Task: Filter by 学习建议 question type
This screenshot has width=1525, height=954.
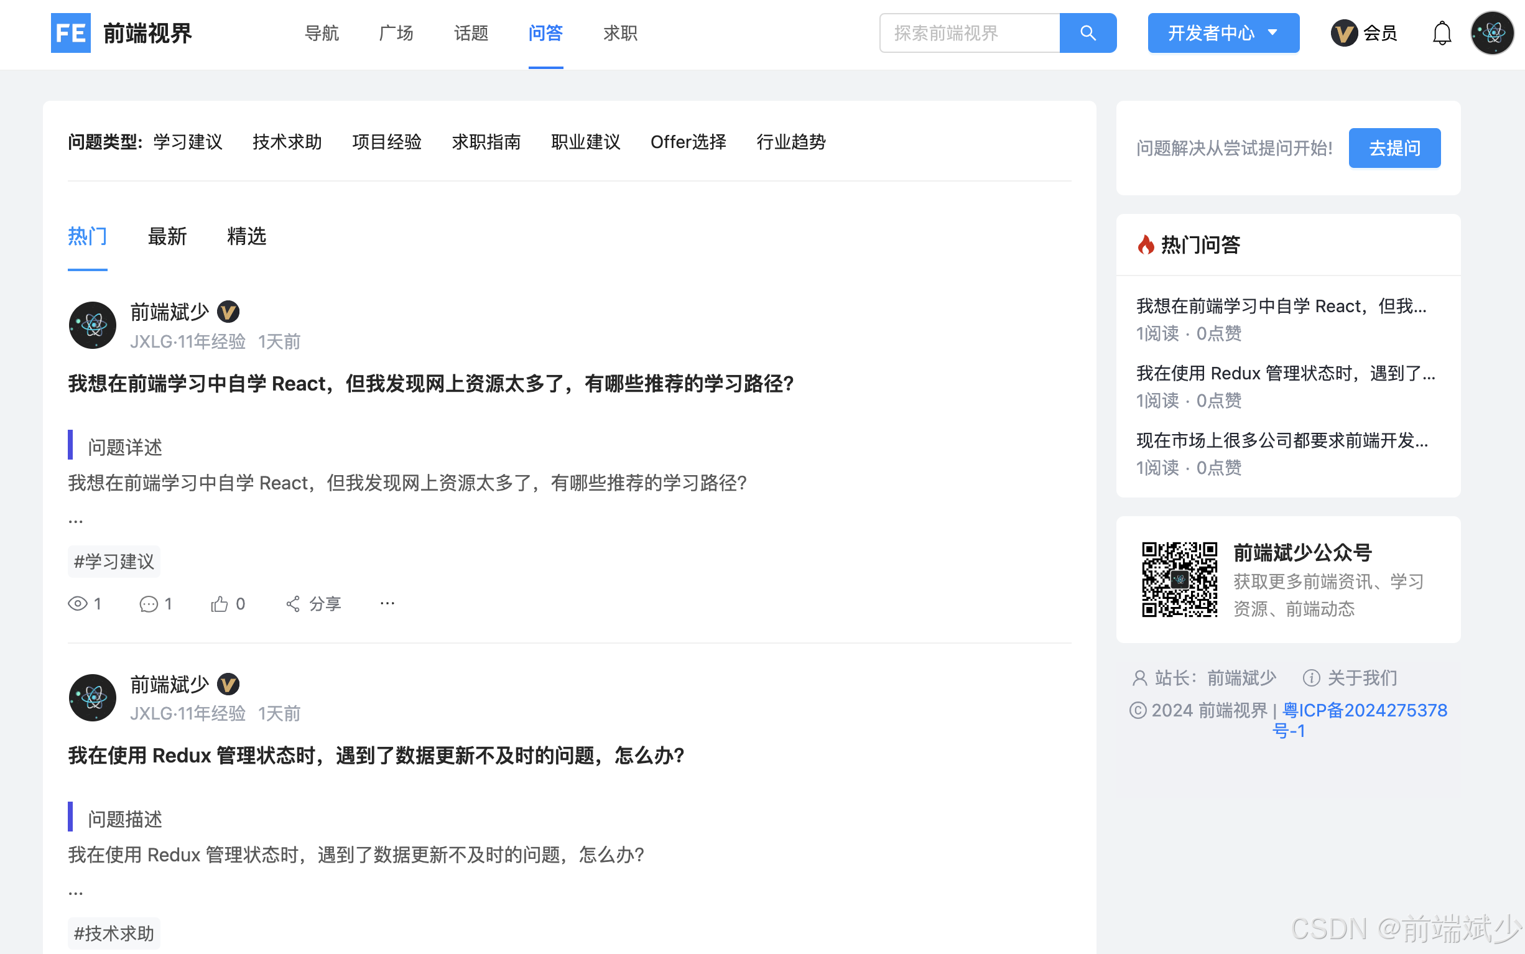Action: point(187,142)
